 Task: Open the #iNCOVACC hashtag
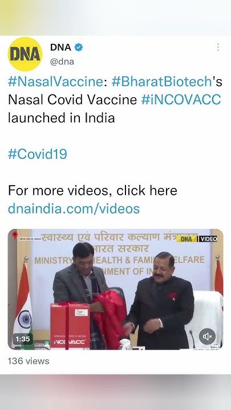tap(181, 100)
